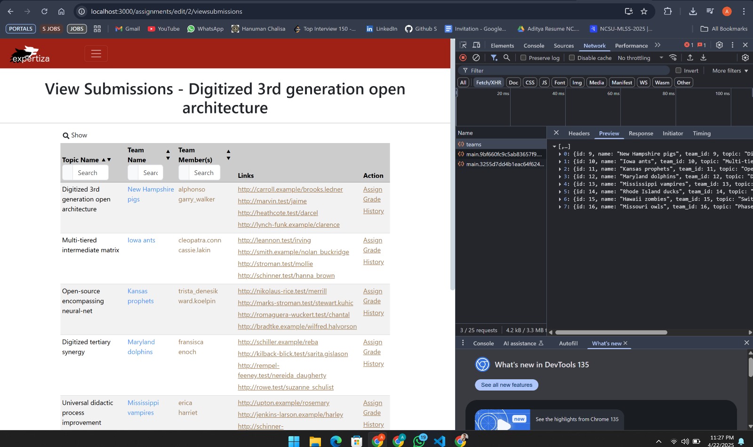Enable the Preserve log checkbox

[x=523, y=58]
